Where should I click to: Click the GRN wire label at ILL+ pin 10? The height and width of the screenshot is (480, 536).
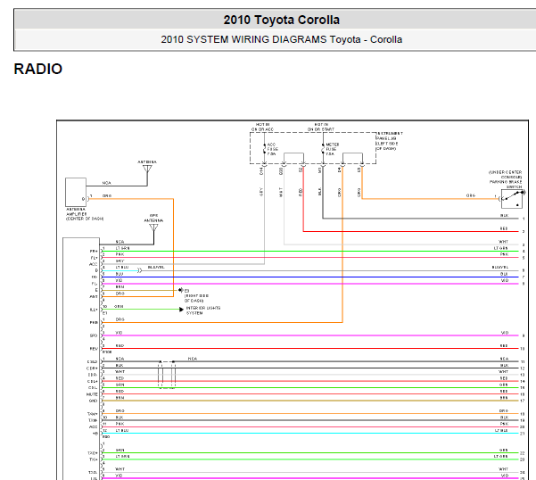click(119, 307)
